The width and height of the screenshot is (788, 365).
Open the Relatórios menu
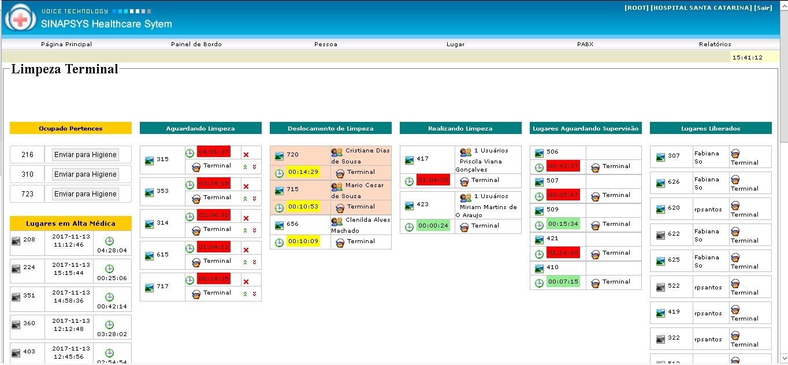tap(715, 44)
